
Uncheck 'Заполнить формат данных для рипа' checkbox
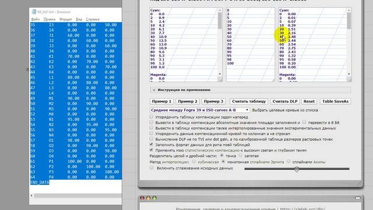coord(152,144)
